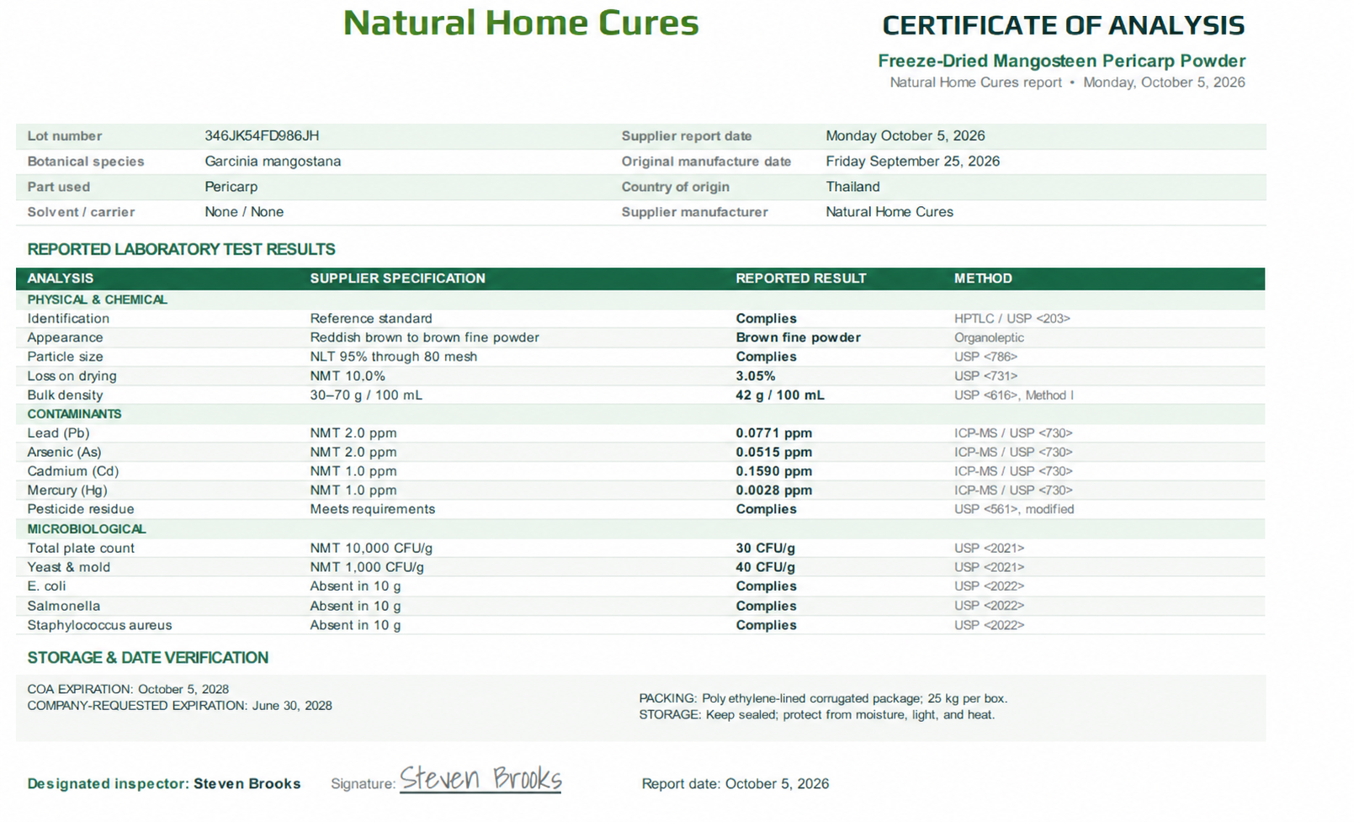1354x822 pixels.
Task: Select the CERTIFICATE OF ANALYSIS heading
Action: pos(1063,25)
